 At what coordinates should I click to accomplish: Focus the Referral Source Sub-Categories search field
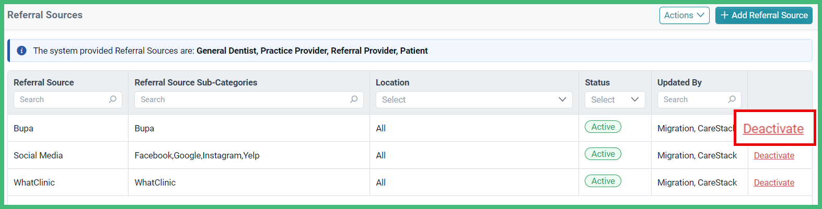pos(249,100)
